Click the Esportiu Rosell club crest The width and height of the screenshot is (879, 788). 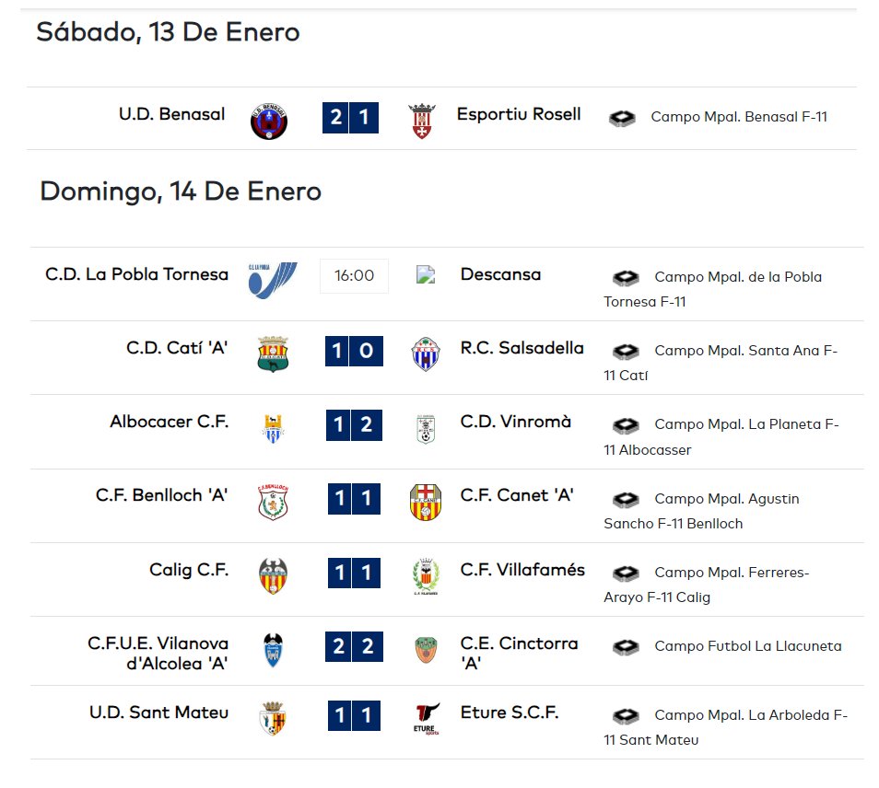422,121
